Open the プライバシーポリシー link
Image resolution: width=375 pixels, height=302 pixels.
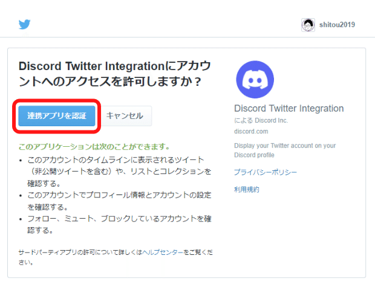(x=266, y=172)
